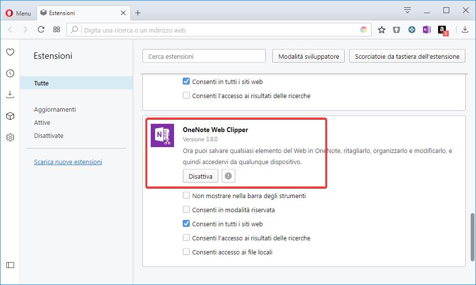Viewport: 476px width, 285px height.
Task: Open bookmarks heart icon in sidebar
Action: click(x=10, y=52)
